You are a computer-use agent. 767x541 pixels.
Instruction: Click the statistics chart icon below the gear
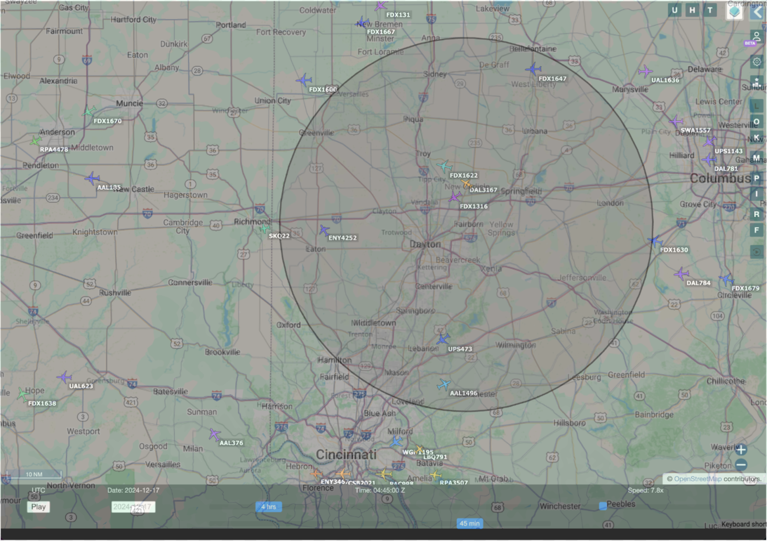coord(756,81)
